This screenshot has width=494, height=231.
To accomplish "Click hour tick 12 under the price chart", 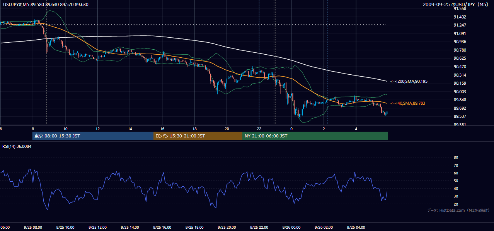I will tap(98, 129).
